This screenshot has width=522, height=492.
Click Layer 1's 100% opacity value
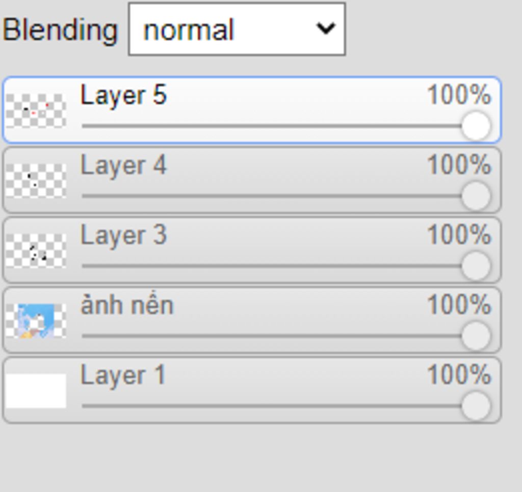click(459, 375)
